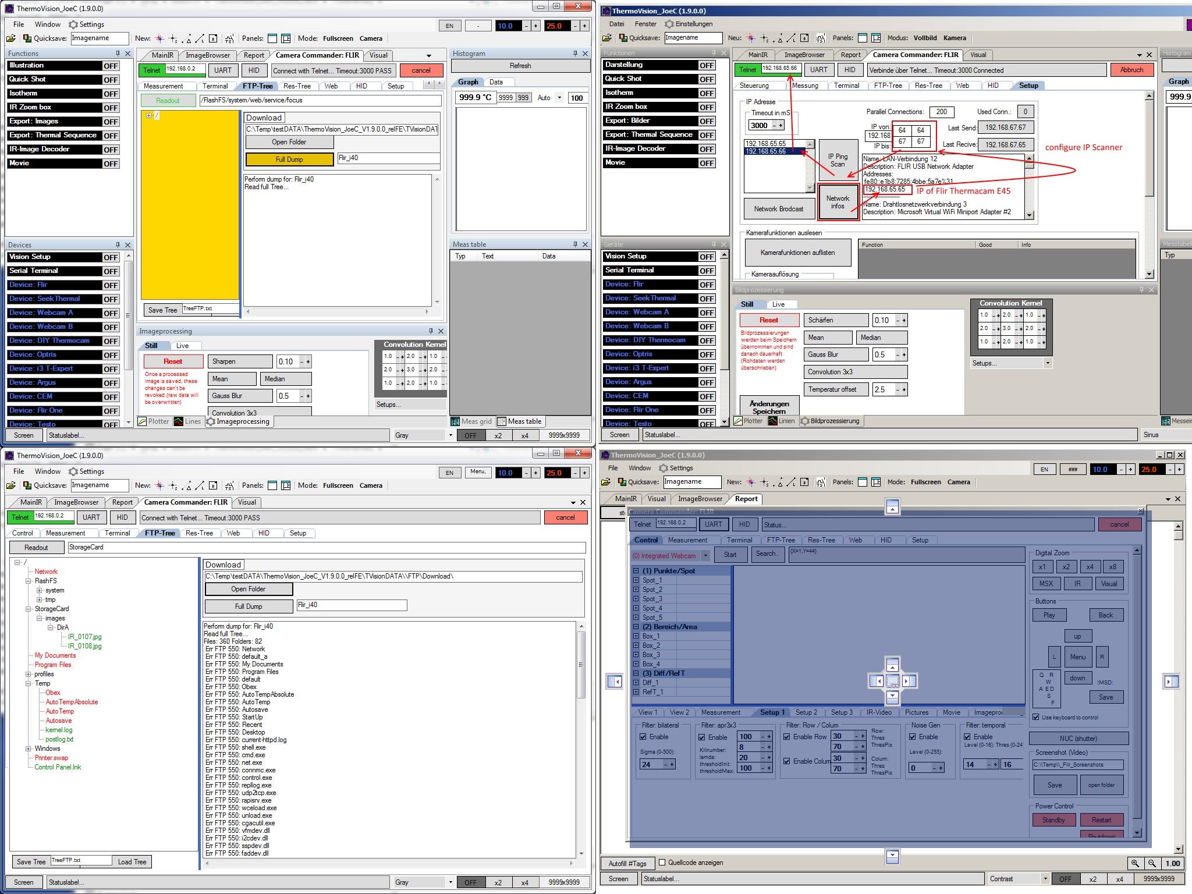
Task: Open the Integrated Webcam dropdown
Action: pyautogui.click(x=705, y=555)
